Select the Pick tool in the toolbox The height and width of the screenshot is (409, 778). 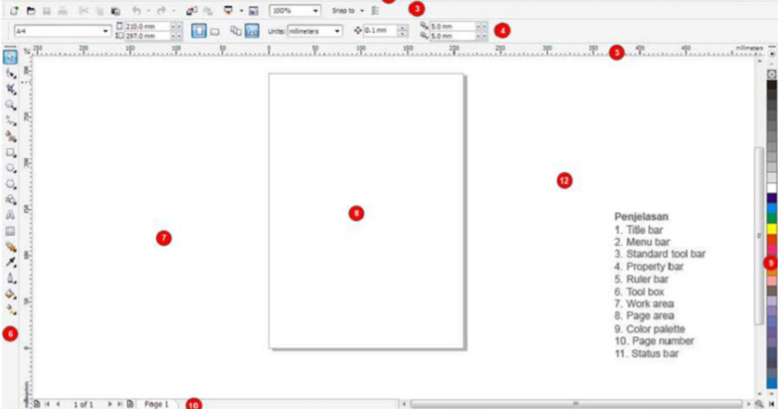click(x=10, y=57)
